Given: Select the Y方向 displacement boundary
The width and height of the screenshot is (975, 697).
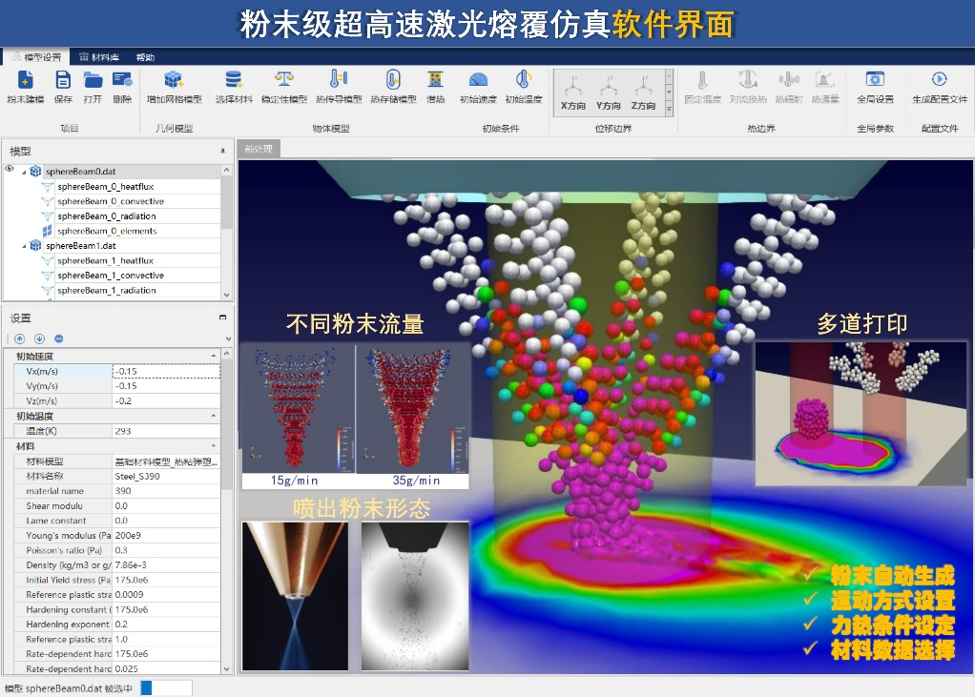Looking at the screenshot, I should point(608,92).
